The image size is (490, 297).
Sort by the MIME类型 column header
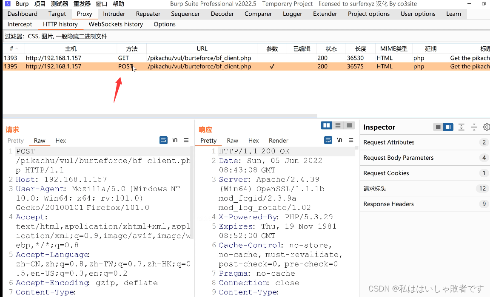(x=394, y=49)
